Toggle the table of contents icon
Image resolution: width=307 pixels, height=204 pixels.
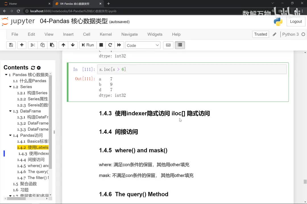pyautogui.click(x=180, y=45)
